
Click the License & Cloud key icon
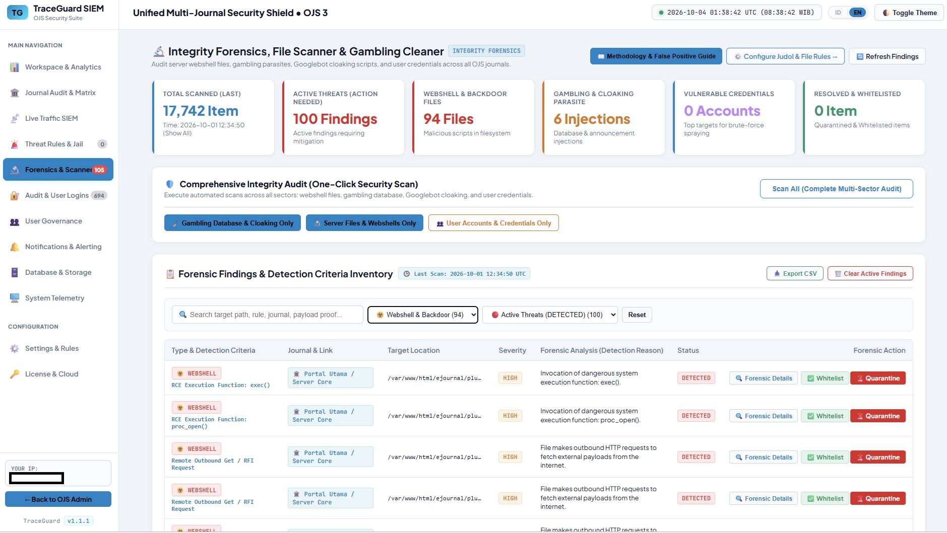[15, 374]
